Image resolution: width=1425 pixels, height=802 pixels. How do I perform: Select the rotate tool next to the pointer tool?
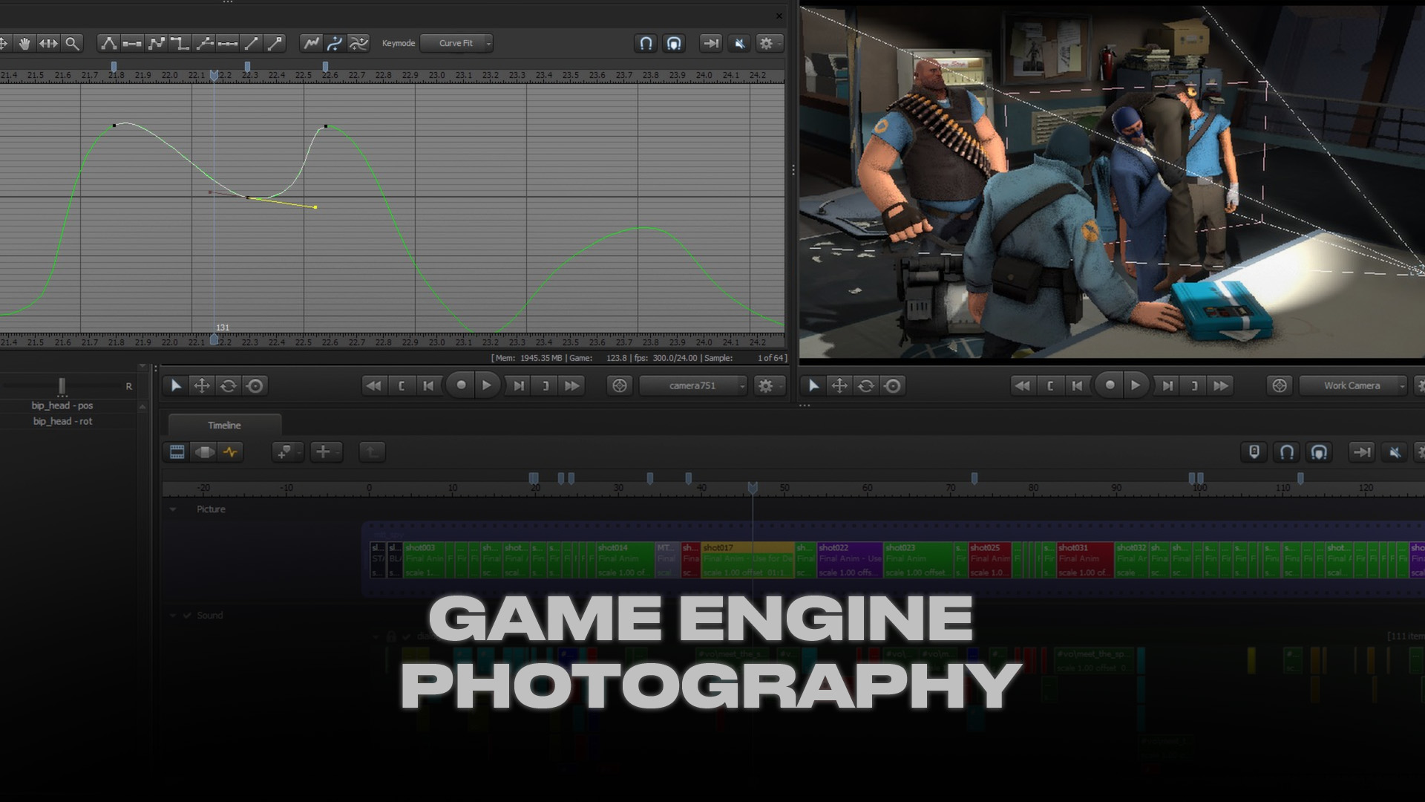pyautogui.click(x=228, y=385)
